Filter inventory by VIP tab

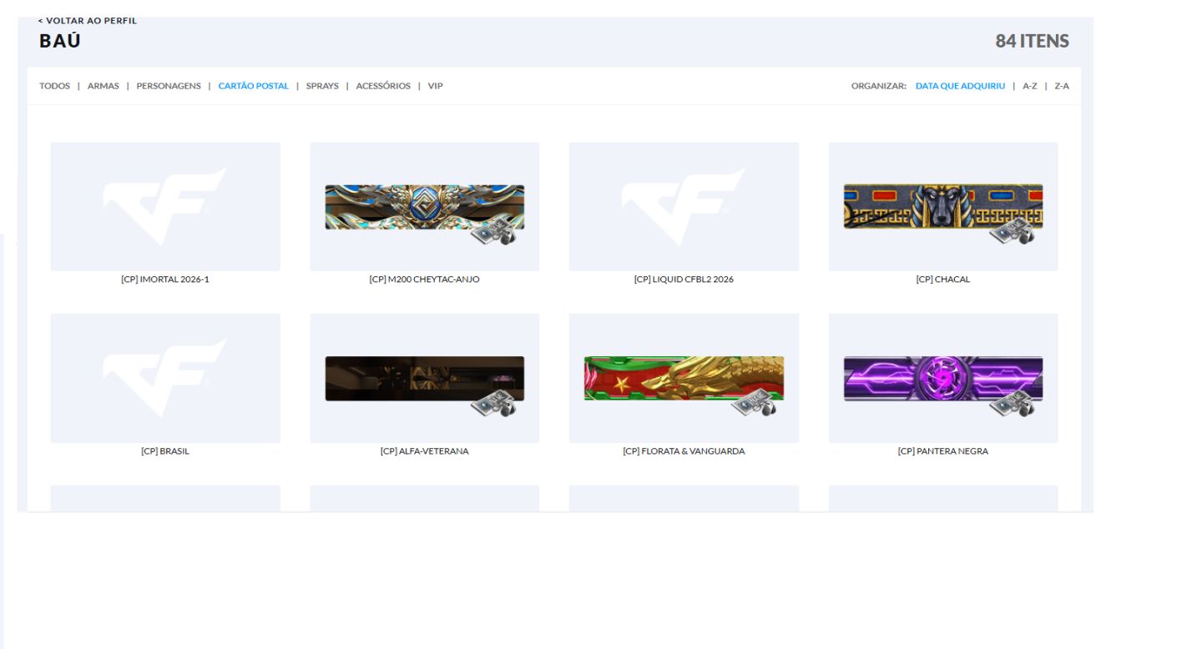click(x=436, y=86)
